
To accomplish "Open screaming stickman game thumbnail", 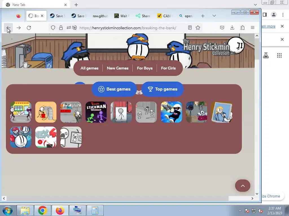I will coord(71,137).
